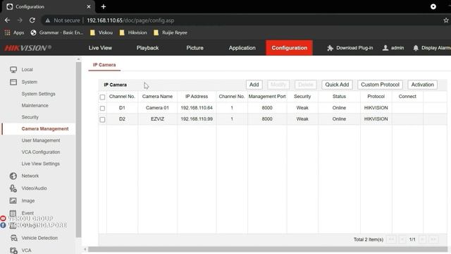Collapse the System section icon
The width and height of the screenshot is (451, 254).
click(13, 82)
